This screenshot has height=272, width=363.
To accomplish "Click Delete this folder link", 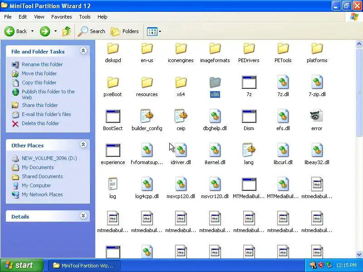I will pyautogui.click(x=40, y=123).
